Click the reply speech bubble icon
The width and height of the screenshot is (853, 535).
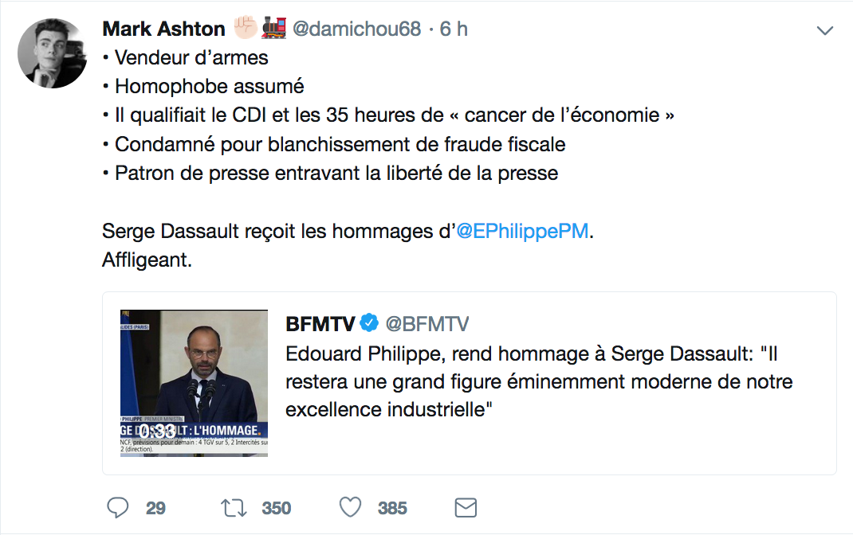click(118, 507)
